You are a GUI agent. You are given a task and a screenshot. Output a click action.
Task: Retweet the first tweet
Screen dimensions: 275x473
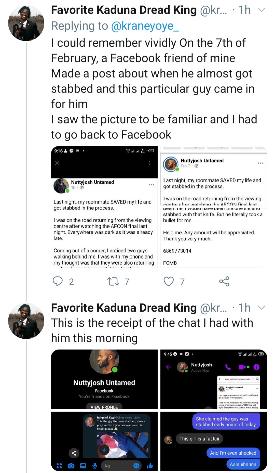(113, 281)
